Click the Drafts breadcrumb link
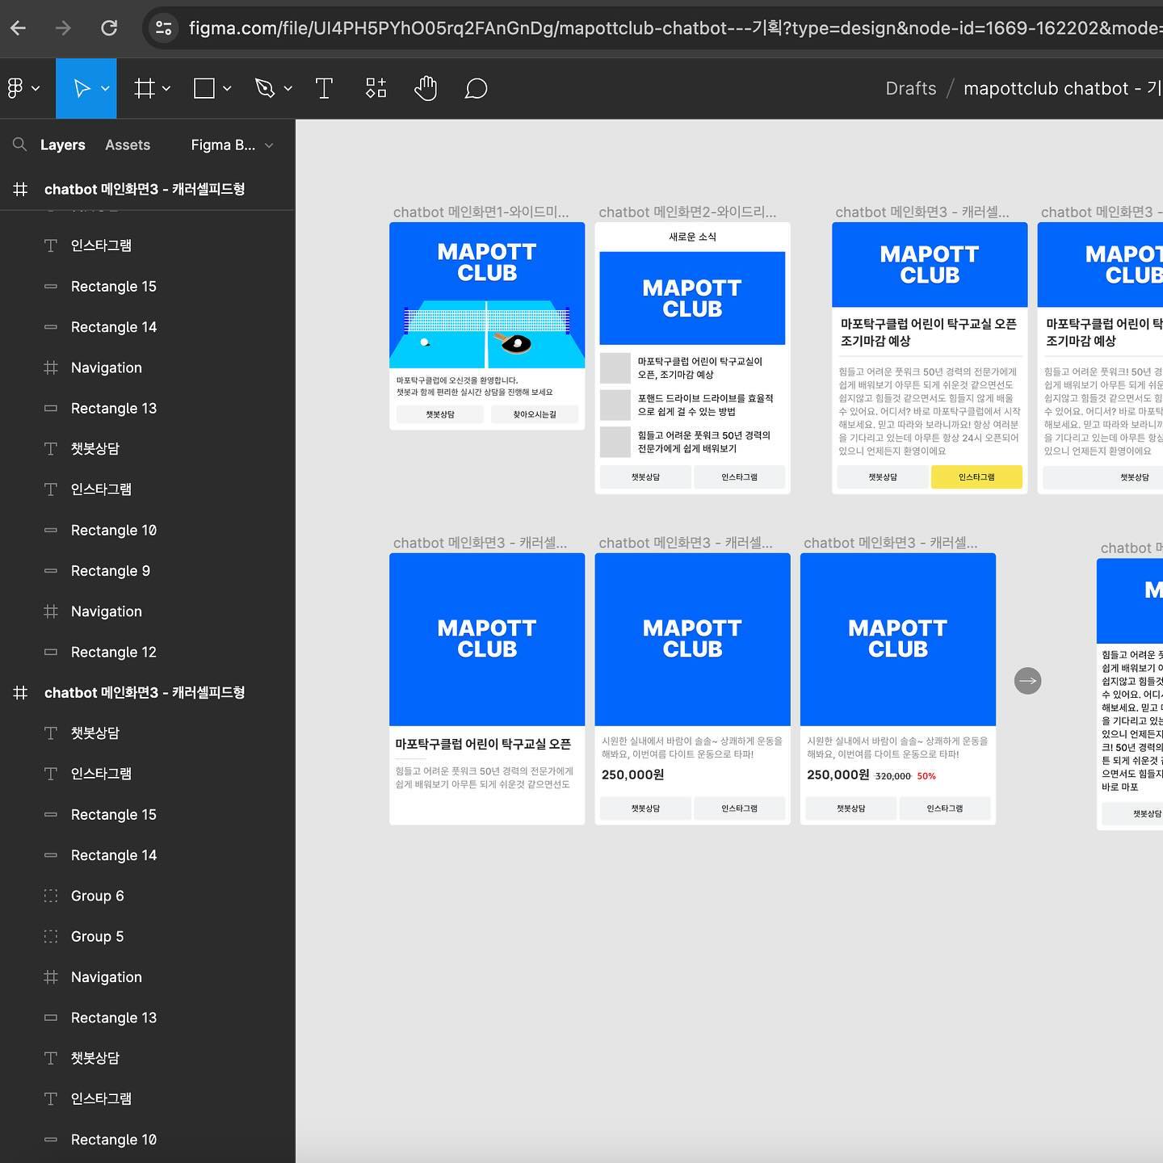This screenshot has height=1163, width=1163. [x=911, y=88]
